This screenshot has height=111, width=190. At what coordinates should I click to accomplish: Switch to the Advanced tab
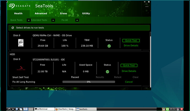[41, 13]
